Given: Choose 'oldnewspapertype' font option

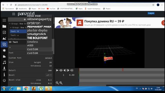Looking at the screenshot, I should click(39, 19).
